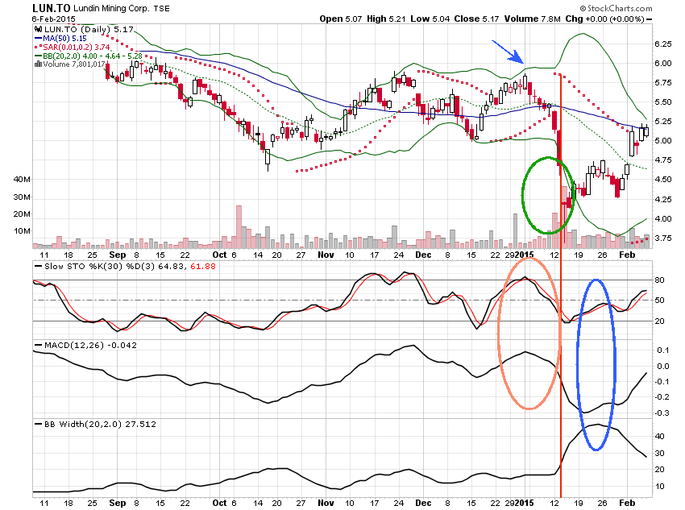Click the green BB legend line marker
Screen dimensions: 685x510
pos(38,56)
